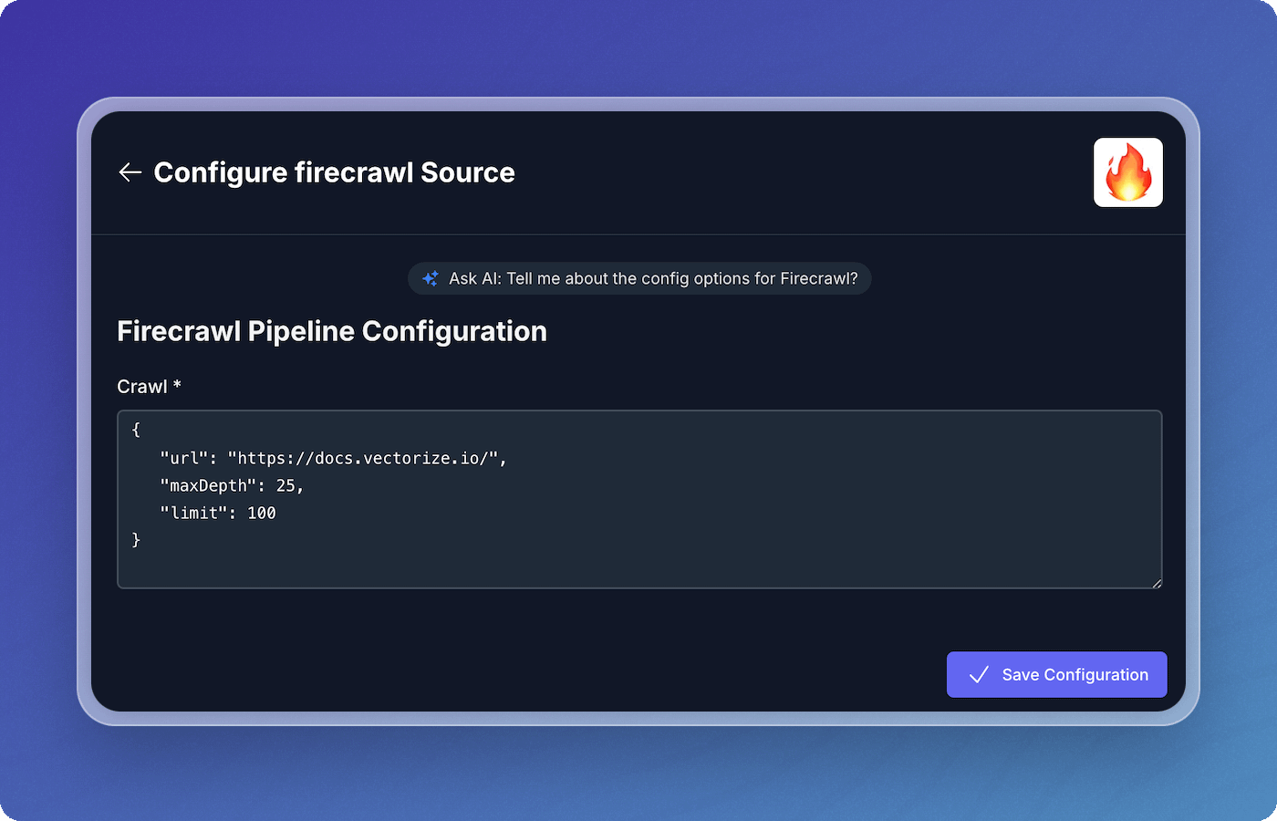The height and width of the screenshot is (821, 1277).
Task: Click the closing brace in the JSON
Action: tap(136, 540)
